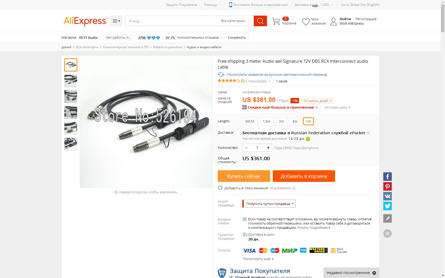Open the 'Все категории' search dropdown
The height and width of the screenshot is (278, 445).
pos(235,21)
